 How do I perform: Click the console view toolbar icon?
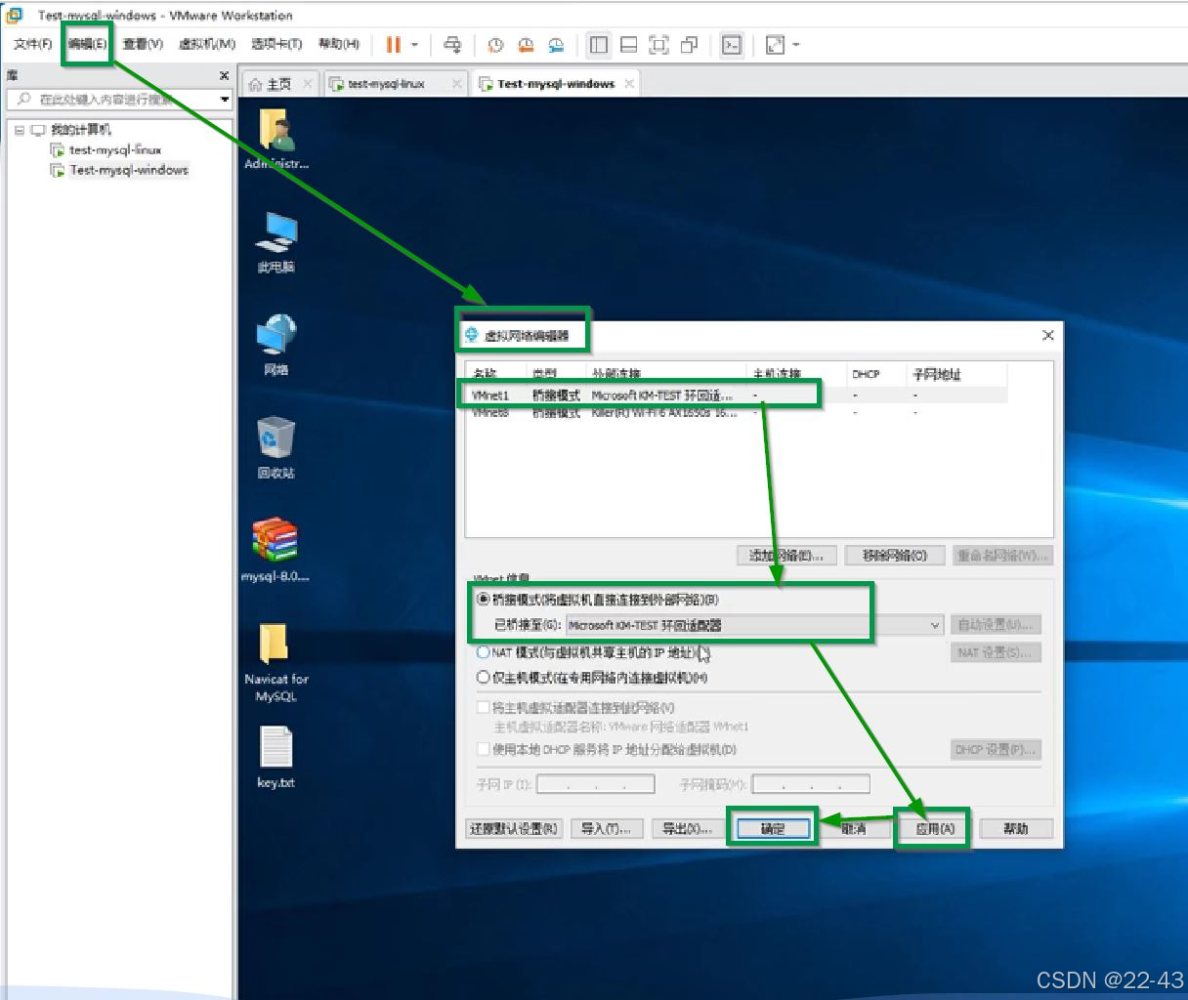coord(732,45)
